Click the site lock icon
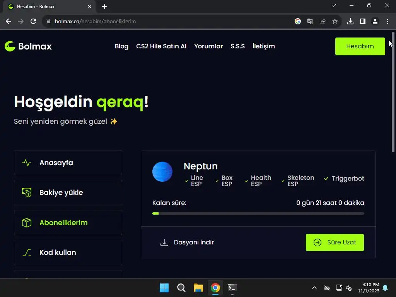Image resolution: width=396 pixels, height=297 pixels. [49, 22]
